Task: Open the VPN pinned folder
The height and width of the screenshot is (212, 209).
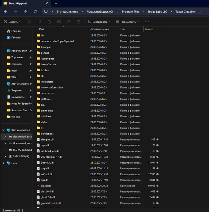Action: (x=12, y=77)
